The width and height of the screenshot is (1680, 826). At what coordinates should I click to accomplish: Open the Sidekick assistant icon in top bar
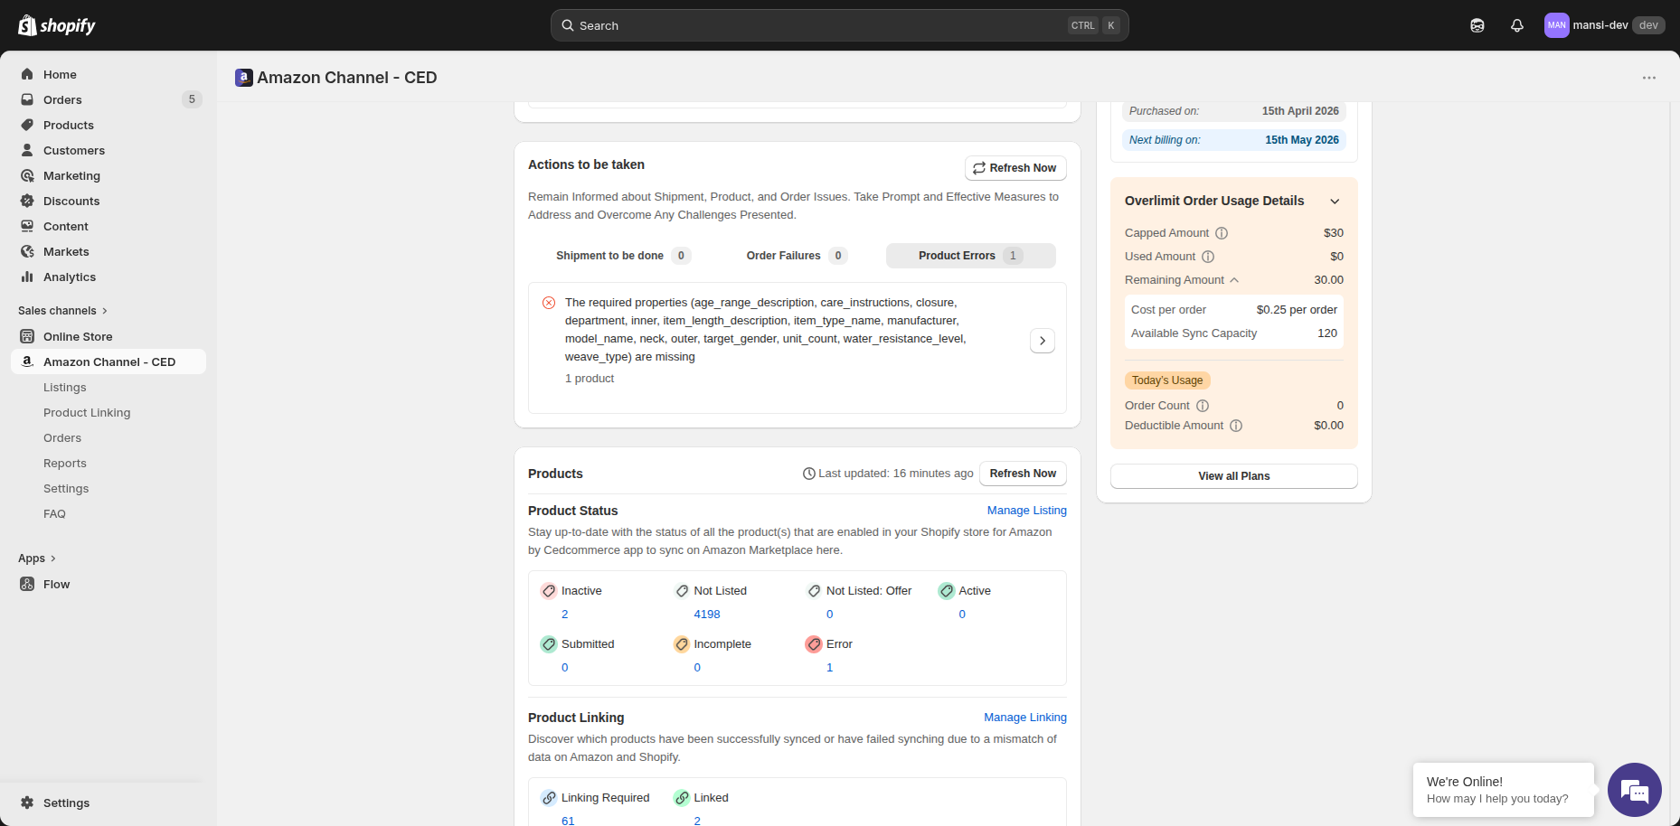1477,25
